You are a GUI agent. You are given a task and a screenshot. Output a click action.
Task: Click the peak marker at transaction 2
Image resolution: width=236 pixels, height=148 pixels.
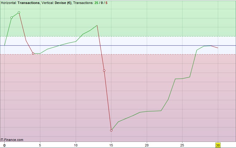click(19, 13)
